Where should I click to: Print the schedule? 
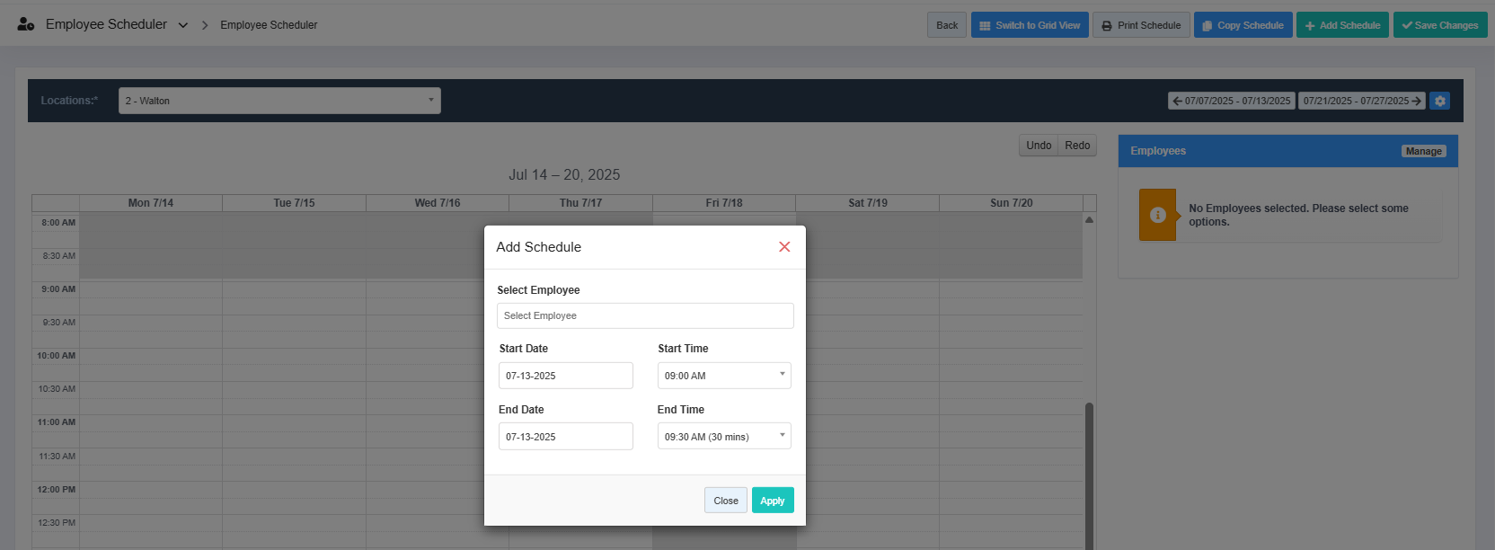coord(1141,25)
